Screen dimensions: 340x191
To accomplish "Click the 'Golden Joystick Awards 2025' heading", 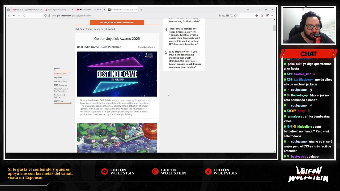I will [117, 39].
